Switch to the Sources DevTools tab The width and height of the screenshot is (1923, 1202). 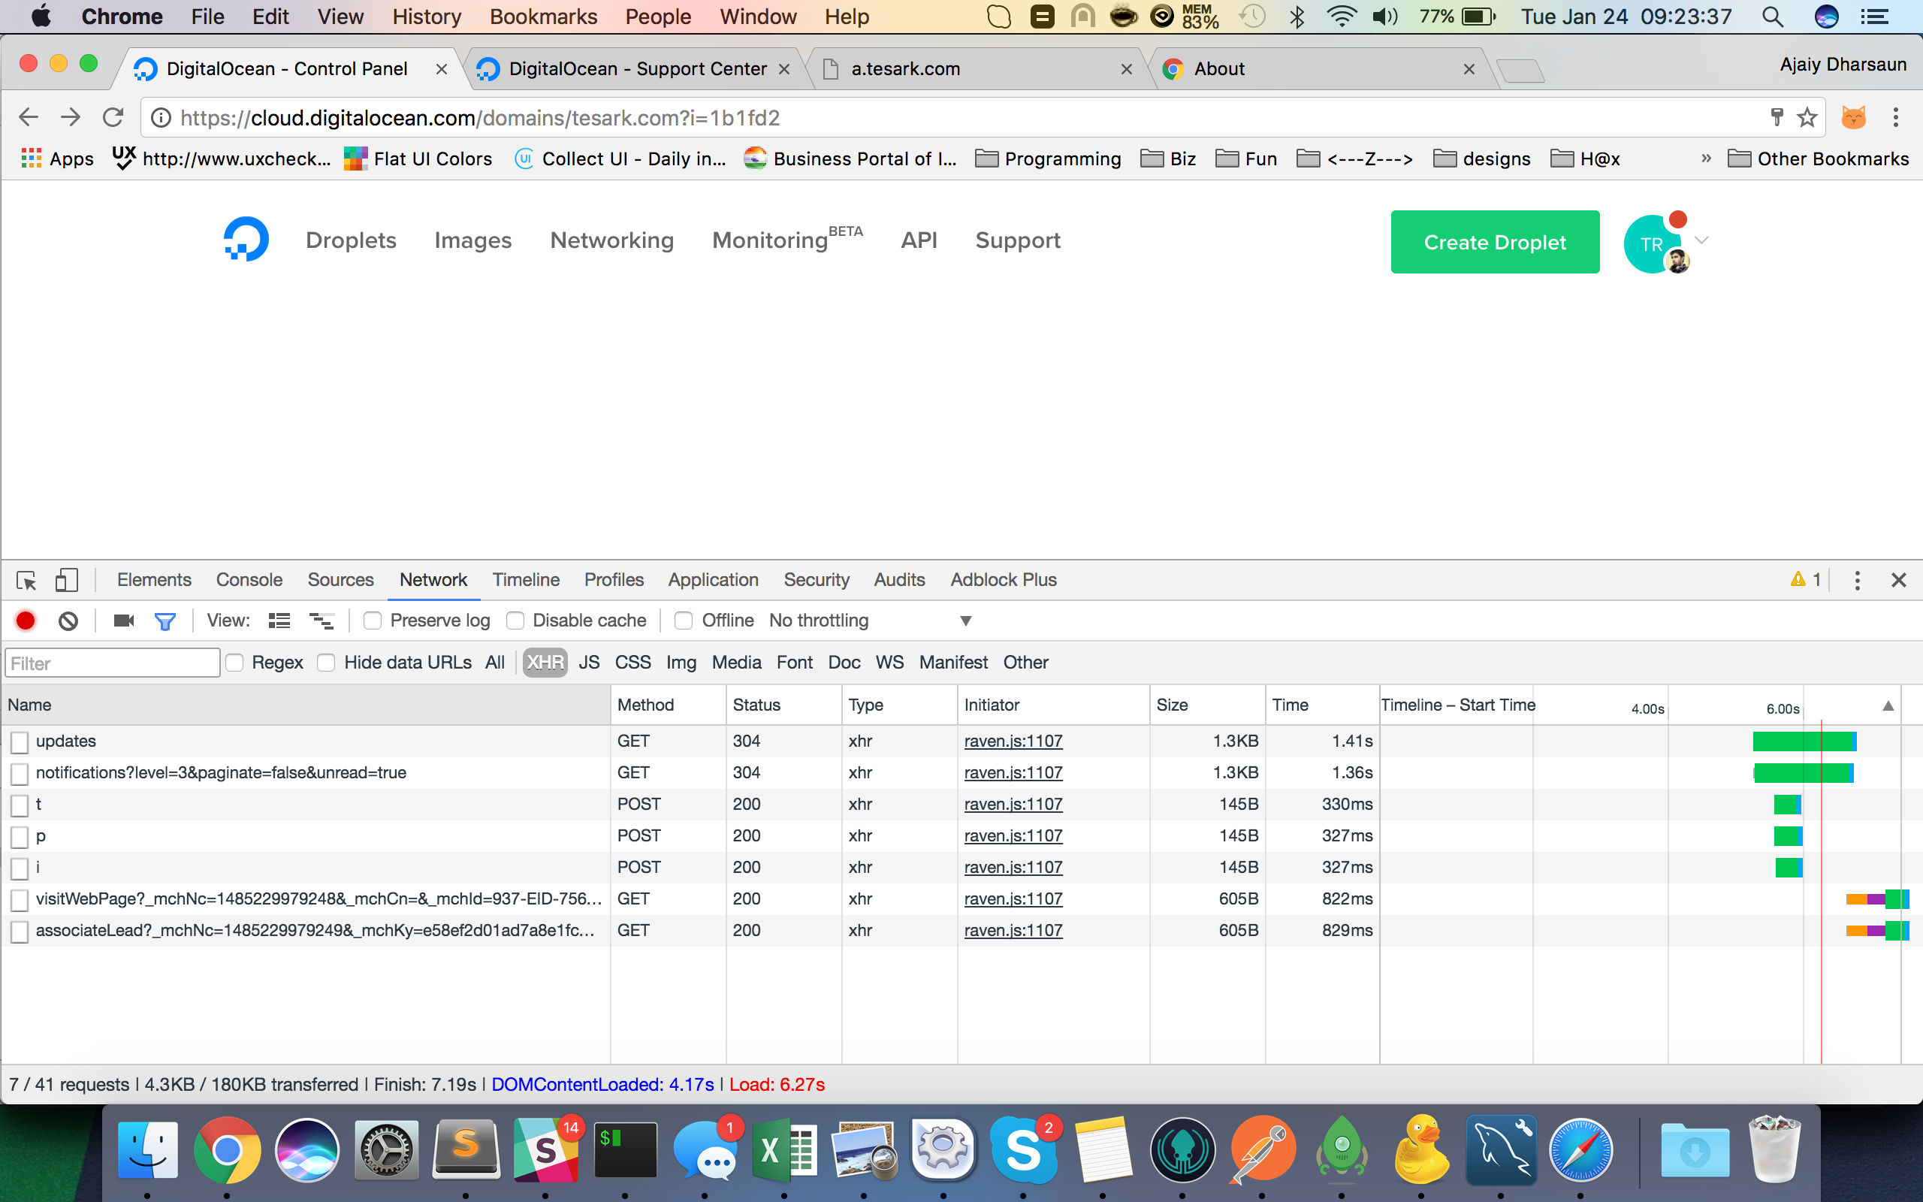point(340,580)
